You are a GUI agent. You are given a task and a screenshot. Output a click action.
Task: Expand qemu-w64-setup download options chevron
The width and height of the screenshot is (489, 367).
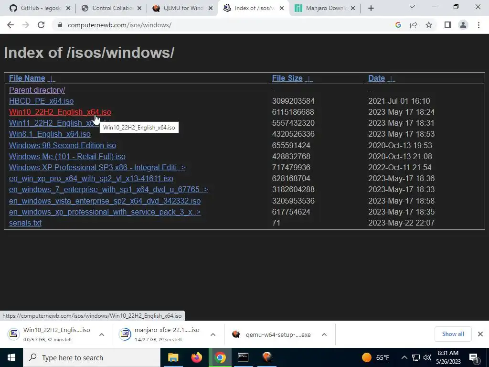coord(324,335)
